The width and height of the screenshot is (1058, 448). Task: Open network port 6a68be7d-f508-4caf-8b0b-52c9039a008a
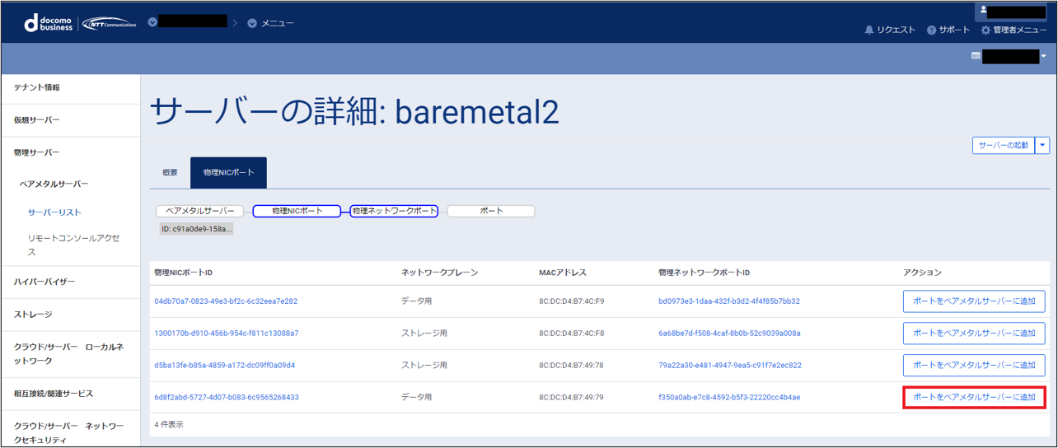(729, 334)
